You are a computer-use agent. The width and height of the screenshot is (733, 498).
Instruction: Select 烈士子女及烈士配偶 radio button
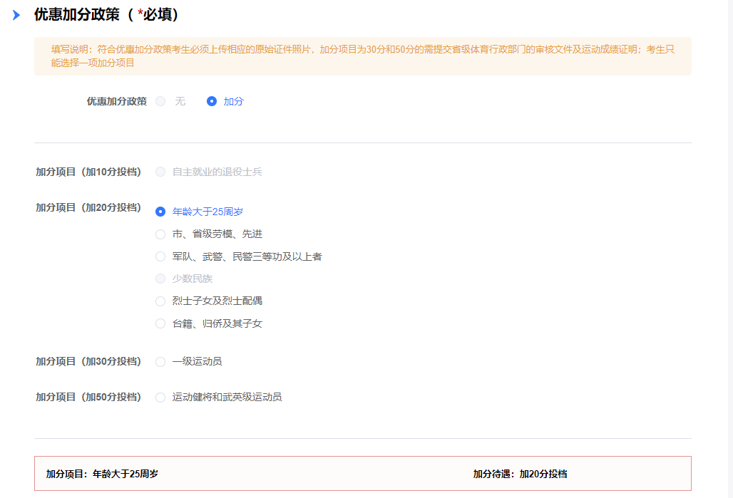160,301
